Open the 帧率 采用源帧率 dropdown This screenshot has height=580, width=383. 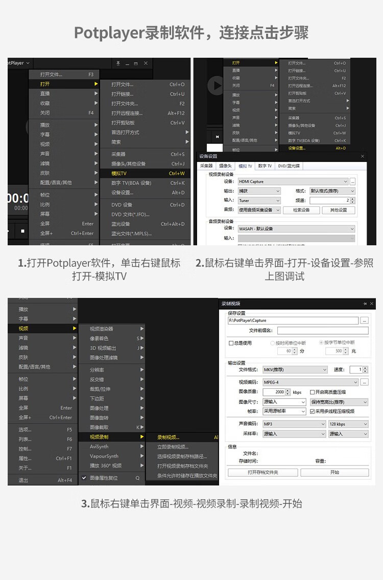tap(284, 411)
